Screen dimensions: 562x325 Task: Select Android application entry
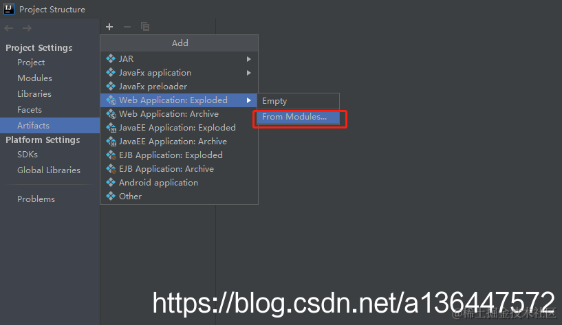click(179, 183)
